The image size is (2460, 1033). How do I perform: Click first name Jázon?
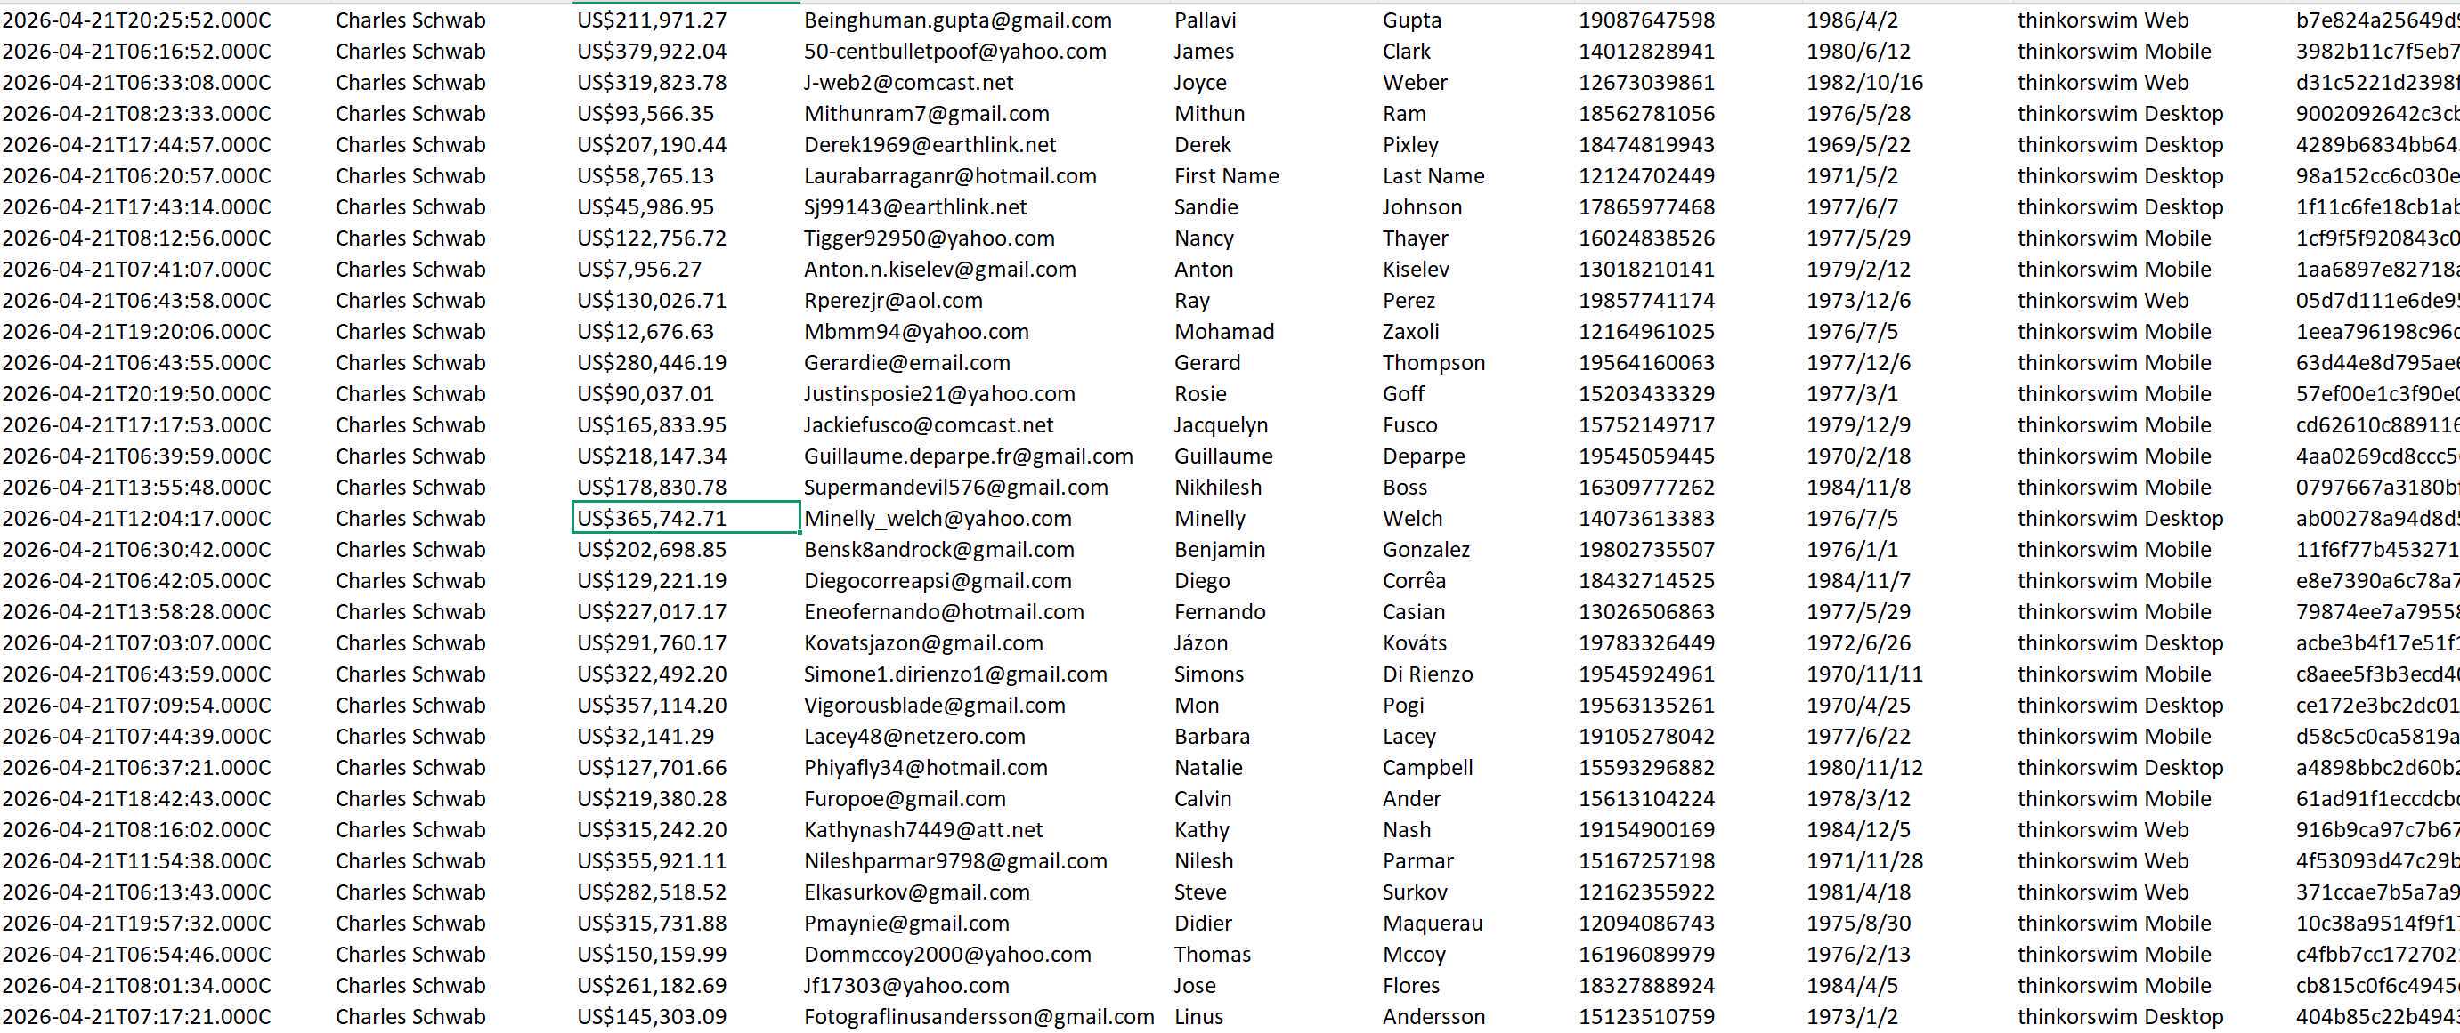coord(1201,643)
